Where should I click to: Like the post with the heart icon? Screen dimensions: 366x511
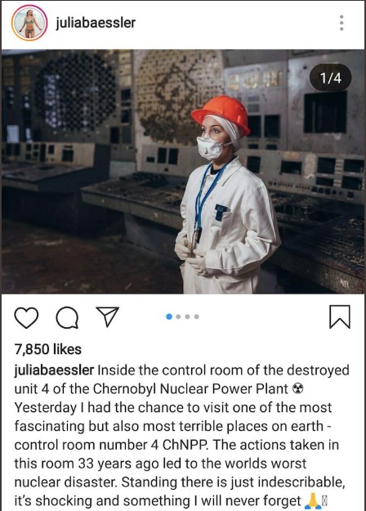click(x=26, y=317)
